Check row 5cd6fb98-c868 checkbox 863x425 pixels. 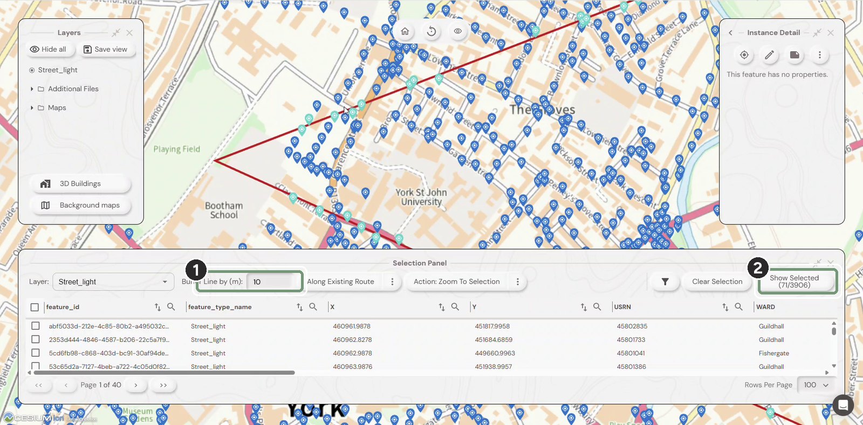[x=36, y=353]
